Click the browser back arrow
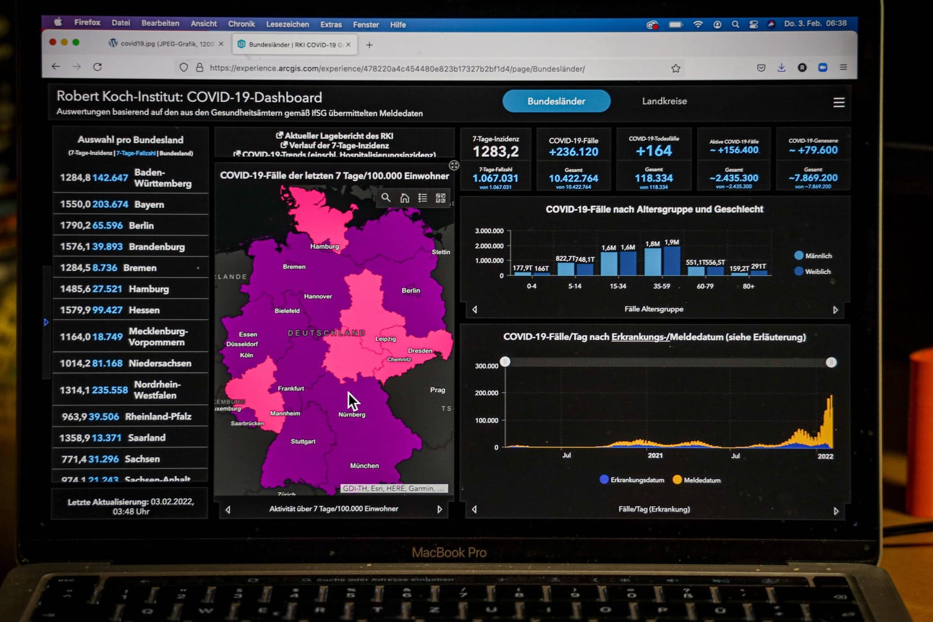Image resolution: width=933 pixels, height=622 pixels. [56, 67]
